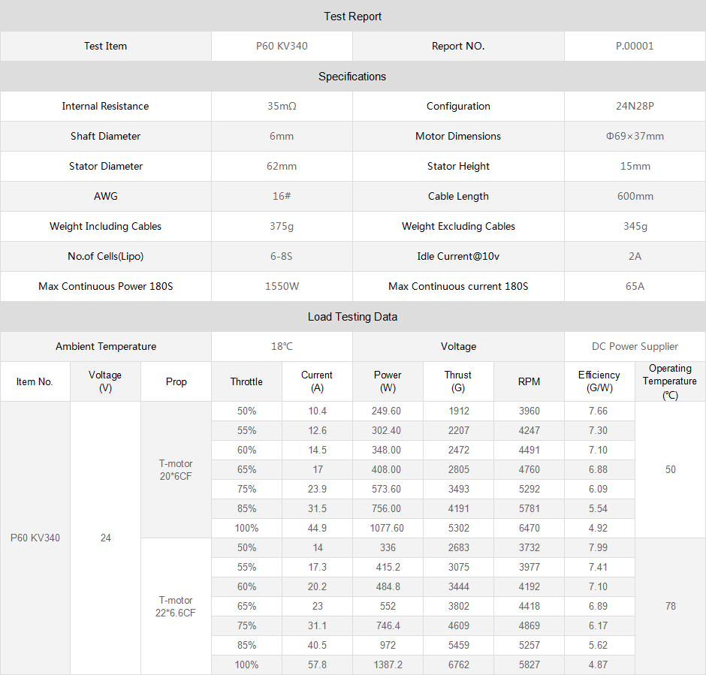Select the '4192' RPM value
Image resolution: width=706 pixels, height=675 pixels.
[x=529, y=587]
